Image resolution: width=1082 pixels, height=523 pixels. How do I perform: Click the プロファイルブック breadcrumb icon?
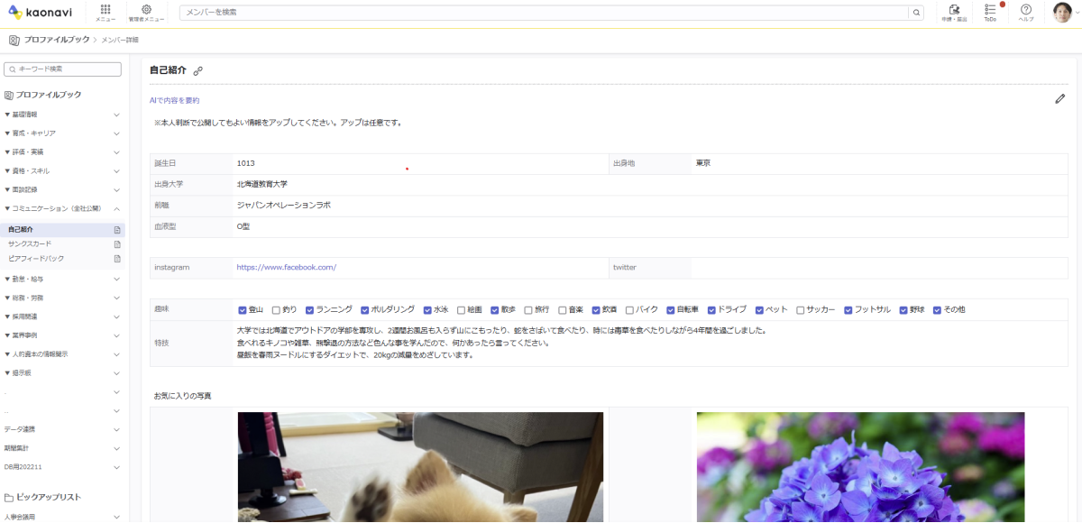[14, 40]
